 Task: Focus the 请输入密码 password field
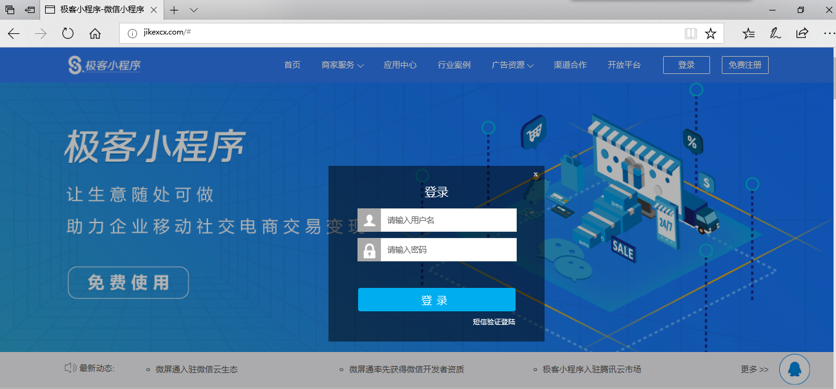[x=449, y=250]
